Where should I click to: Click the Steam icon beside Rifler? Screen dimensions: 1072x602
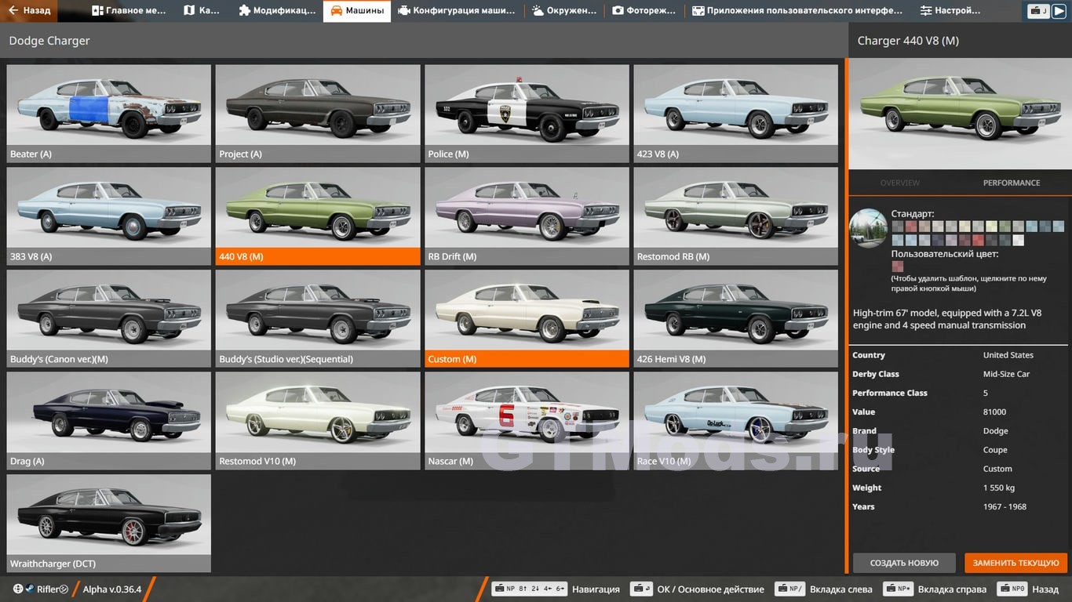coord(30,589)
